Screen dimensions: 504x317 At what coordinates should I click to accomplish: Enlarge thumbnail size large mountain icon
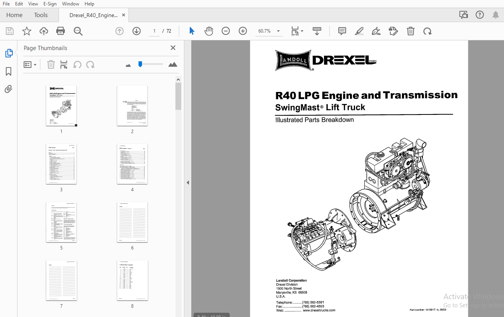[173, 65]
